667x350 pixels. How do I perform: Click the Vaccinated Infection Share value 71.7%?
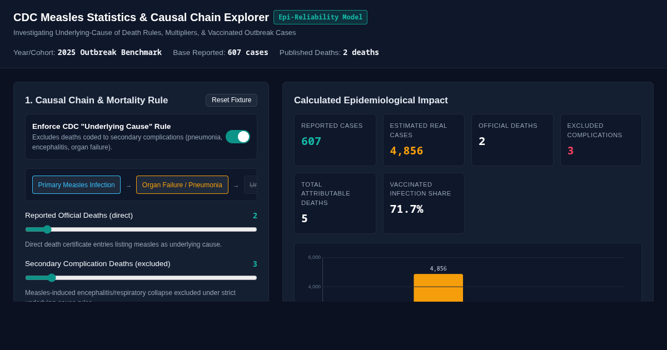tap(406, 209)
